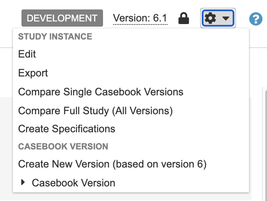The image size is (267, 201).
Task: Click the CASEBOOK VERSION section header
Action: [x=63, y=146]
